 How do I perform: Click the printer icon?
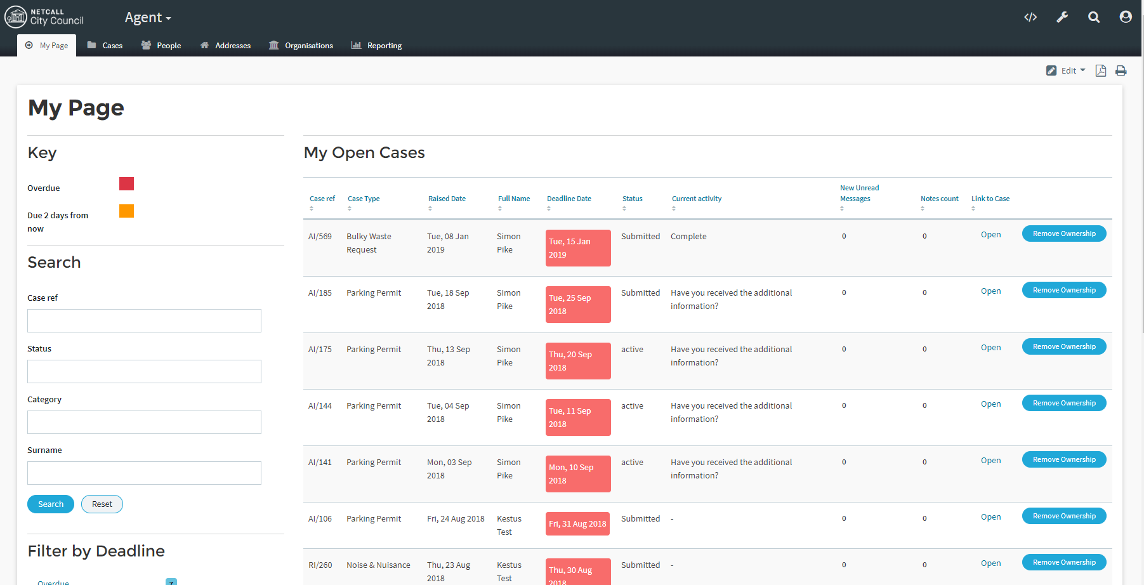point(1121,70)
